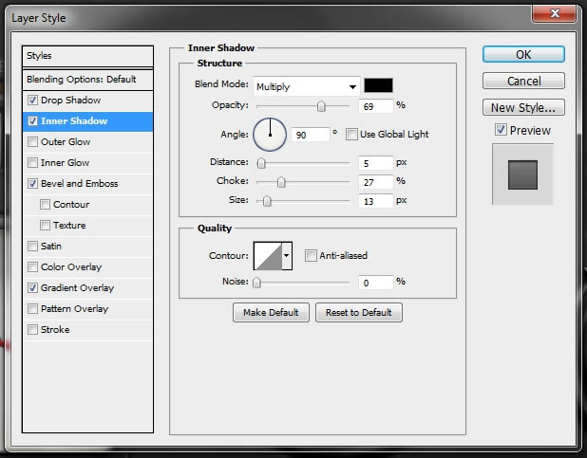Select the Gradient Overlay settings row
Image resolution: width=587 pixels, height=458 pixels.
(x=87, y=288)
